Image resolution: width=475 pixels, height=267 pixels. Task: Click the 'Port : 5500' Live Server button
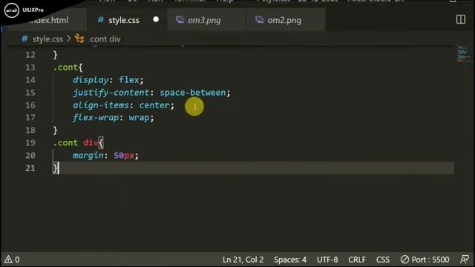pos(425,260)
